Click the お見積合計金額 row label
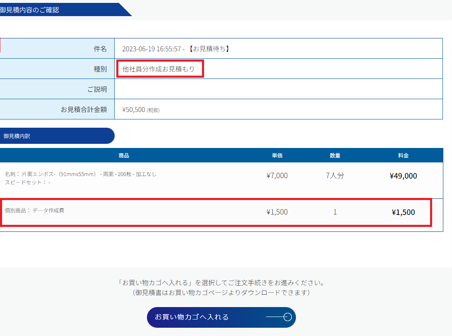Image resolution: width=452 pixels, height=336 pixels. click(x=84, y=110)
